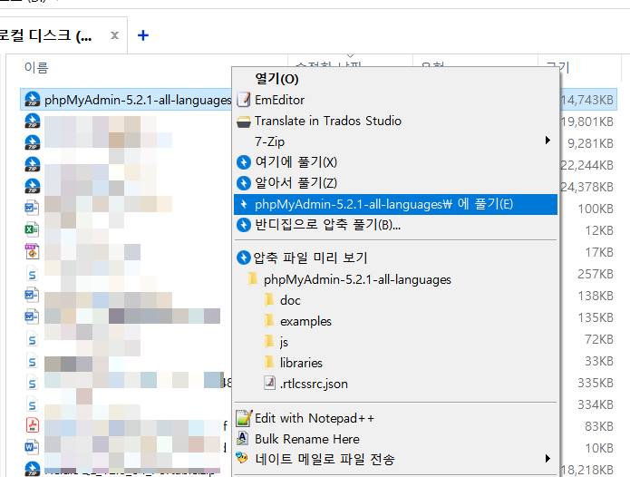The height and width of the screenshot is (477, 630).
Task: Click the 14,743KB size cell
Action: point(587,100)
